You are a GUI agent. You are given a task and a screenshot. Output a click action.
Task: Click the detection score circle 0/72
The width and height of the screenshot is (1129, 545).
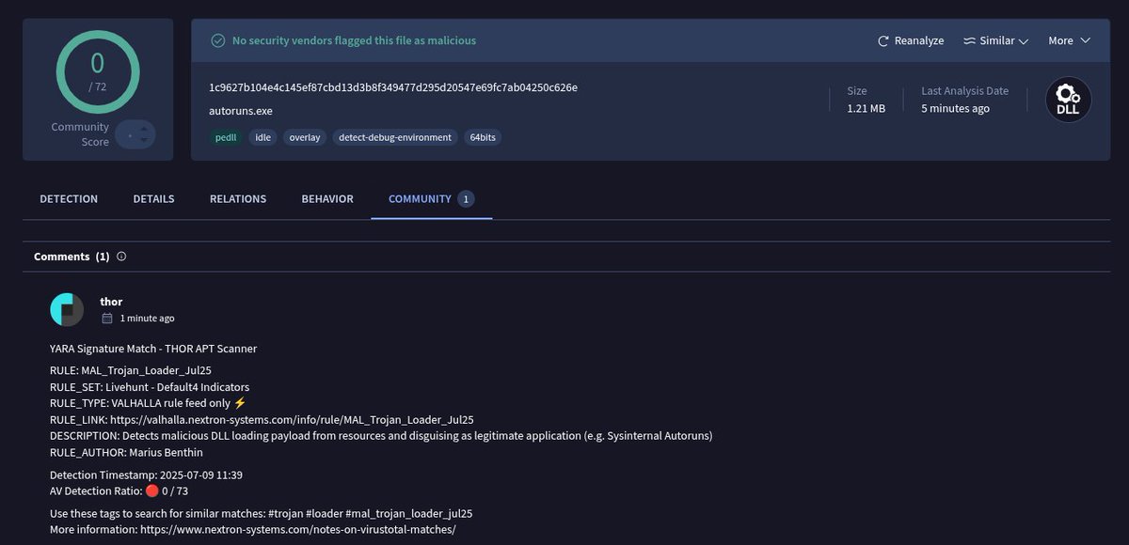[x=98, y=71]
